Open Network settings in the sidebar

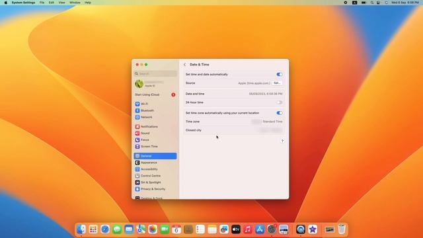155,117
